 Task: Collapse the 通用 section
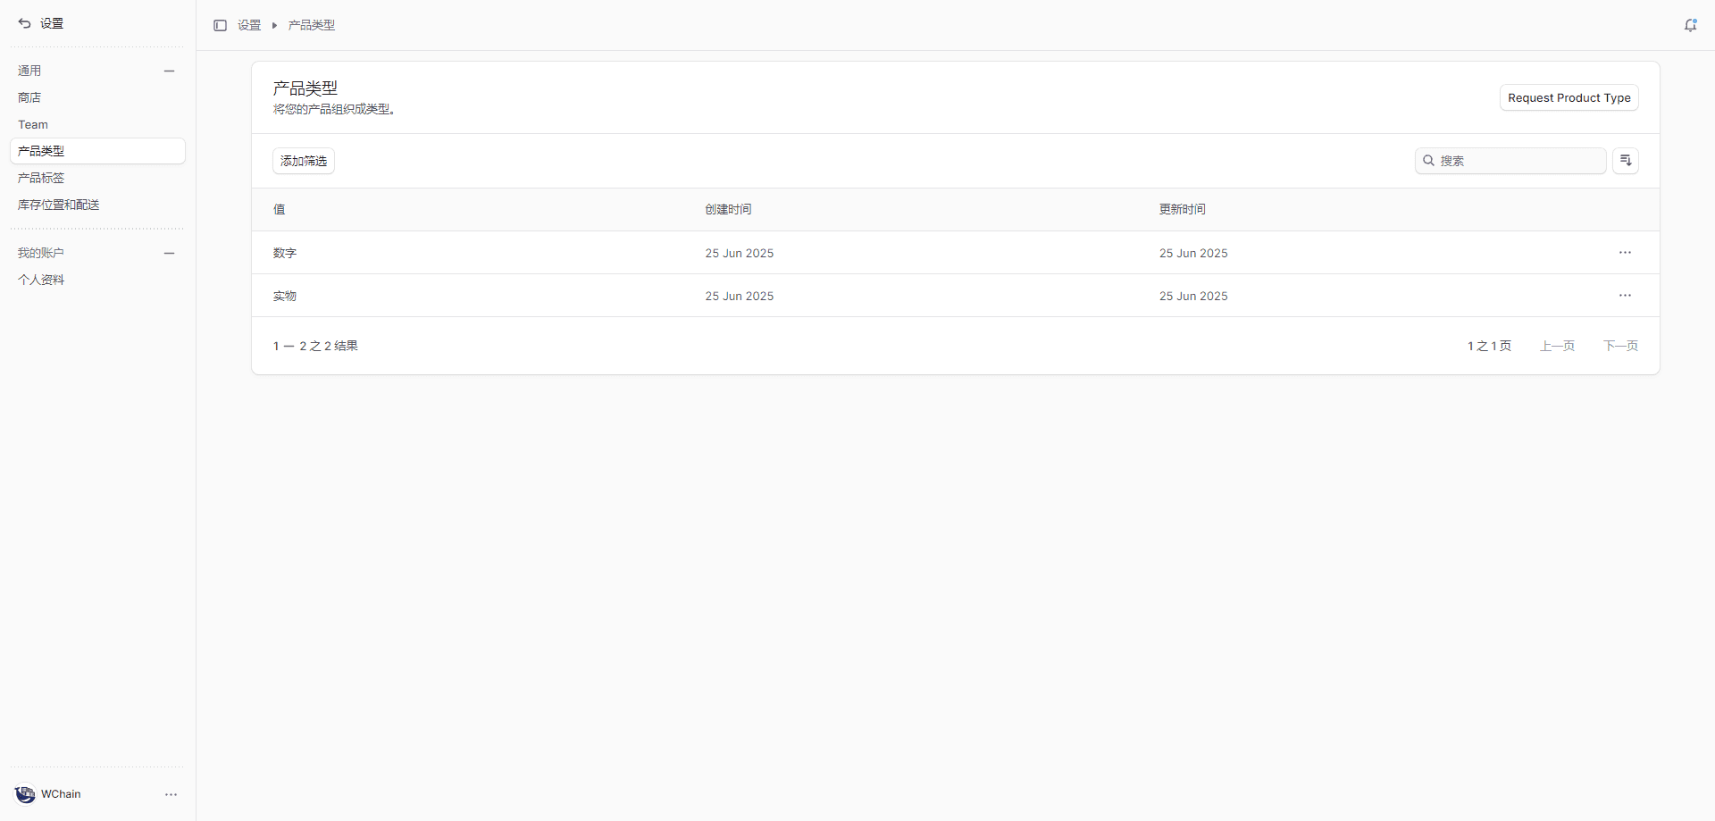(169, 71)
